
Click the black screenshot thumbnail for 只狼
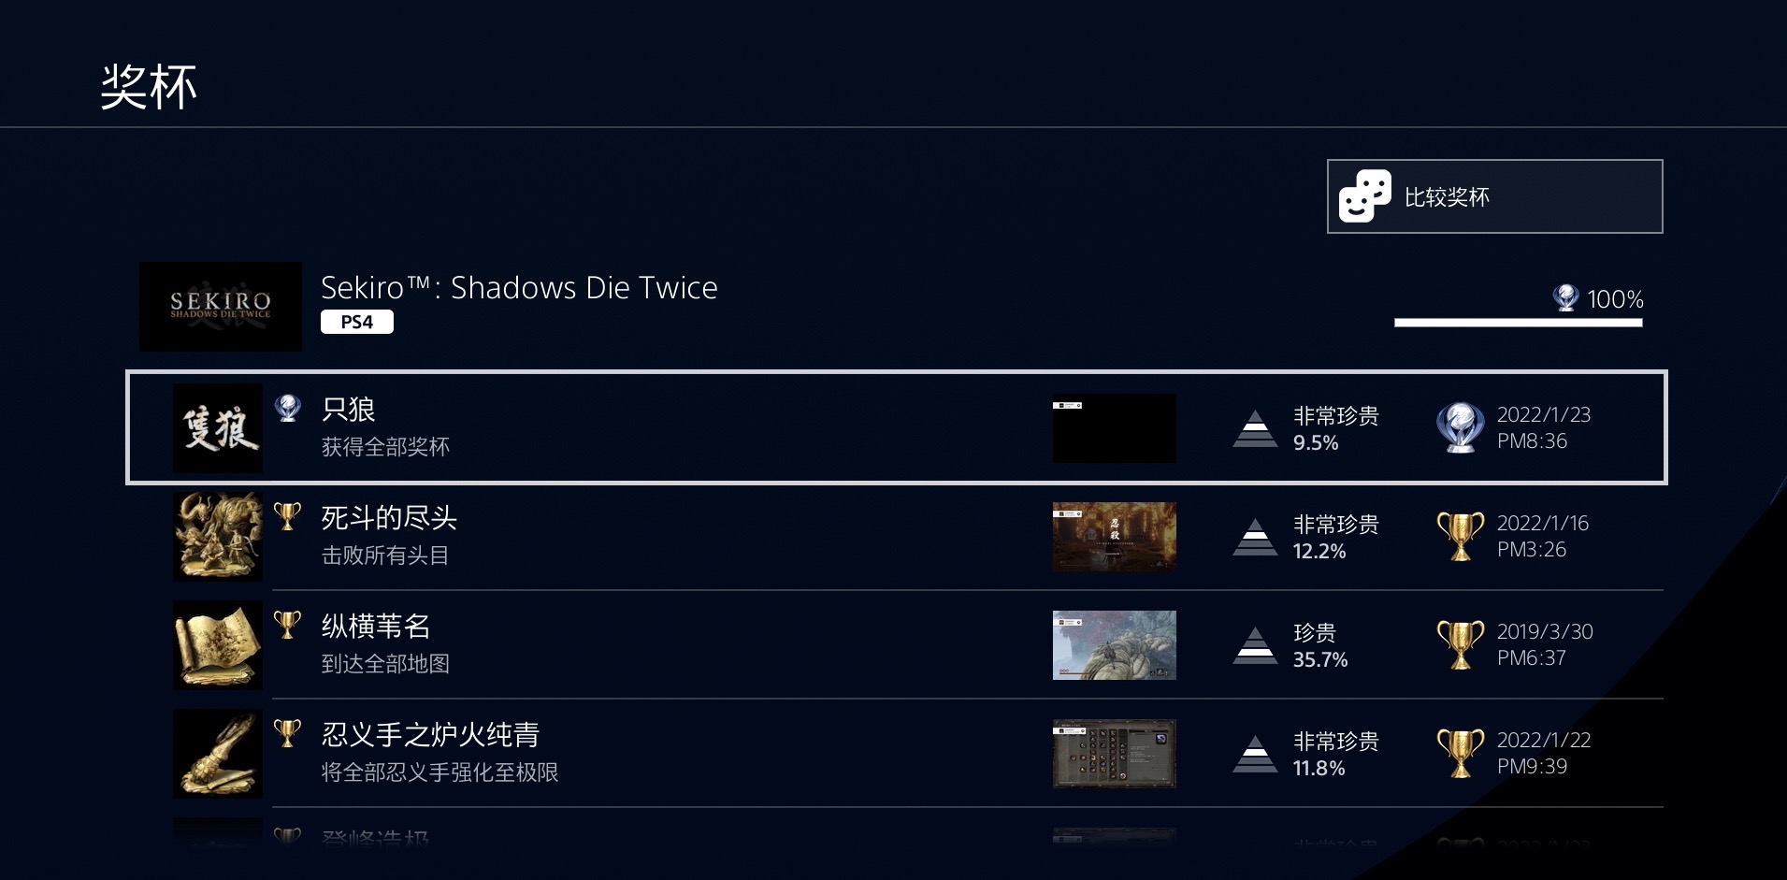pos(1114,428)
